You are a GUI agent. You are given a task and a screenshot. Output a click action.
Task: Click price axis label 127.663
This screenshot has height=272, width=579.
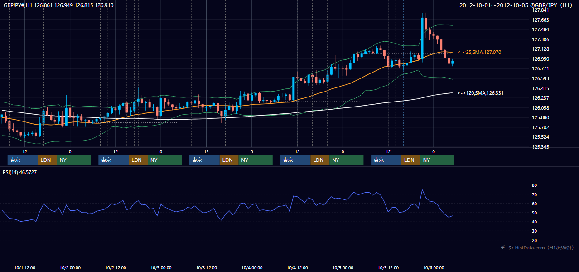click(x=541, y=20)
